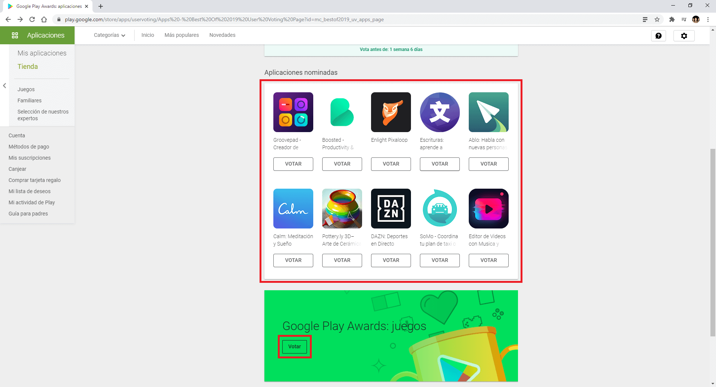Open the Calm meditation app icon
716x387 pixels.
point(293,208)
